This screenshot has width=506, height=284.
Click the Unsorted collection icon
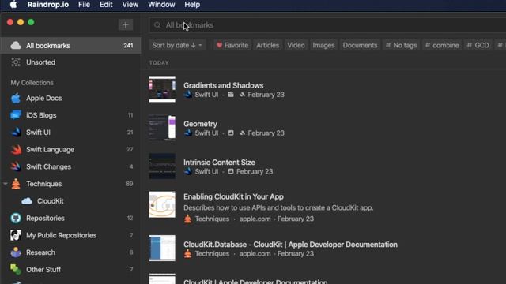[16, 62]
